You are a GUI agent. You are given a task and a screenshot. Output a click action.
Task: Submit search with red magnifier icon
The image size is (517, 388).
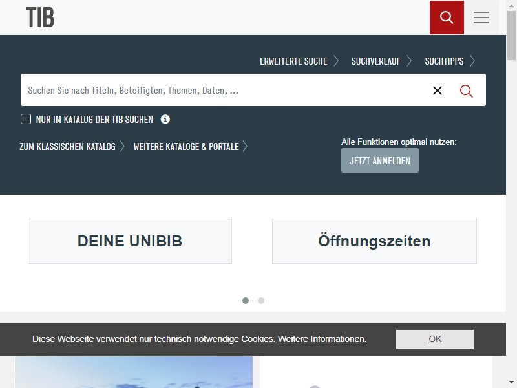pos(466,91)
